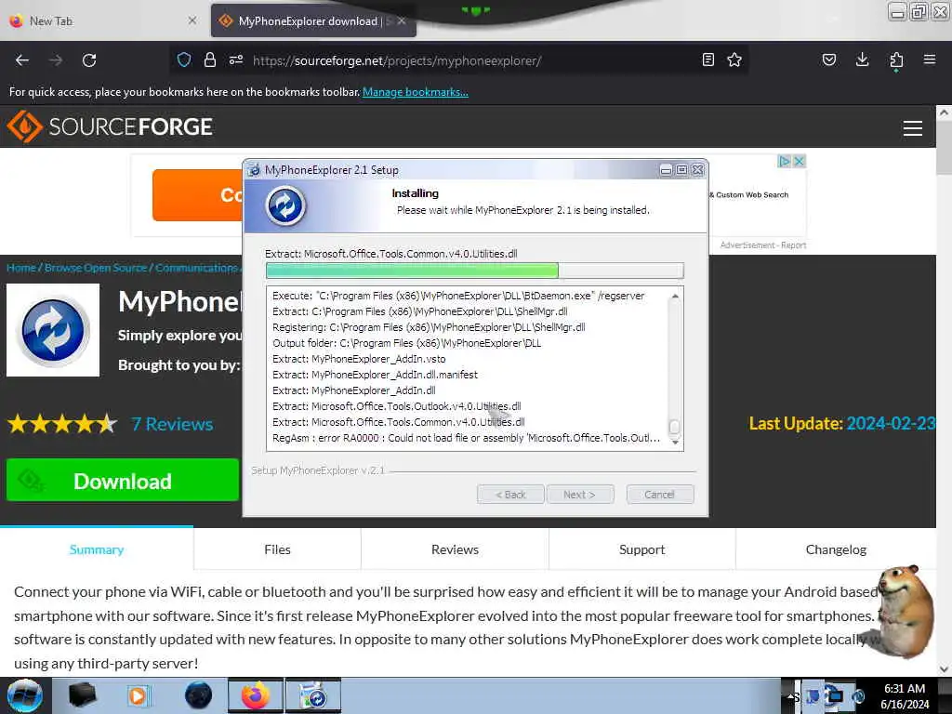
Task: Open the Changelog tab
Action: 836,549
